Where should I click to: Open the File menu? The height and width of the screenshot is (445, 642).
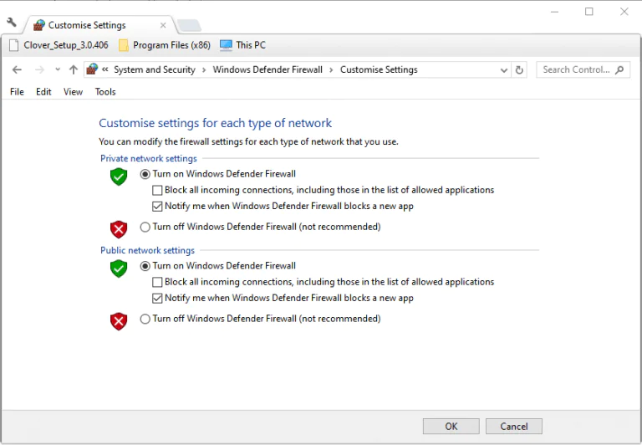coord(17,92)
